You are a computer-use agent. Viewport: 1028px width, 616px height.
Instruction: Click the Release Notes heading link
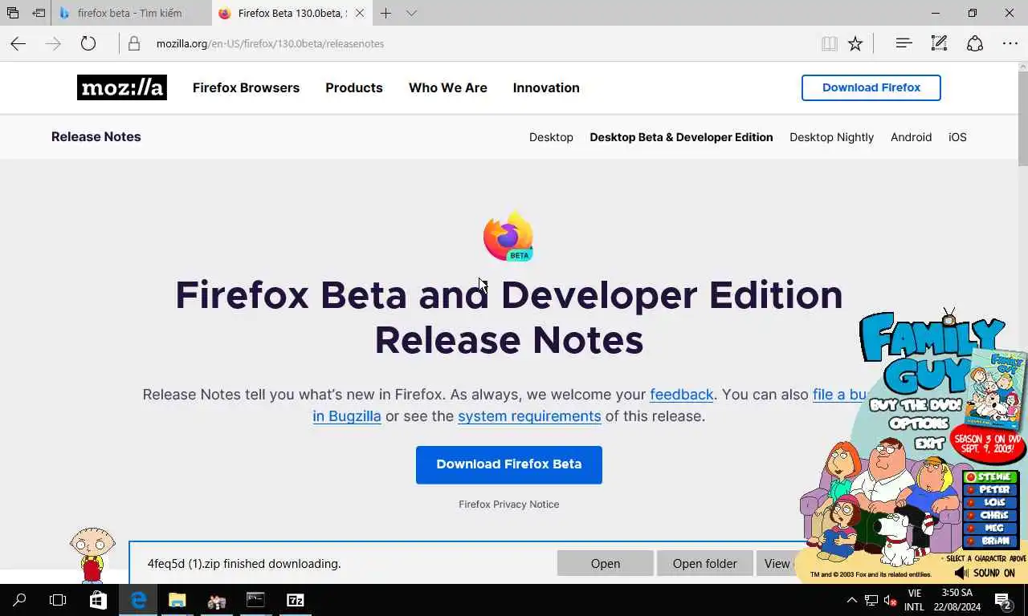[x=96, y=136]
